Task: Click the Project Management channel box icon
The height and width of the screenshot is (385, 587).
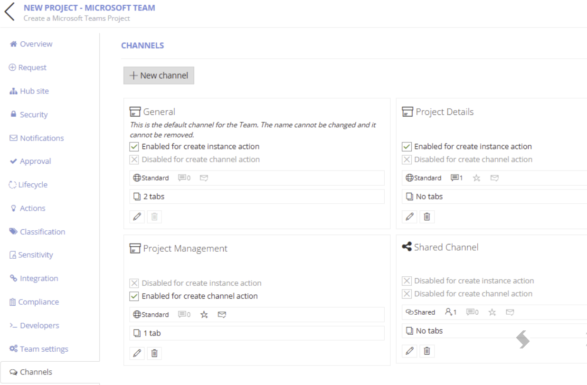Action: point(135,248)
